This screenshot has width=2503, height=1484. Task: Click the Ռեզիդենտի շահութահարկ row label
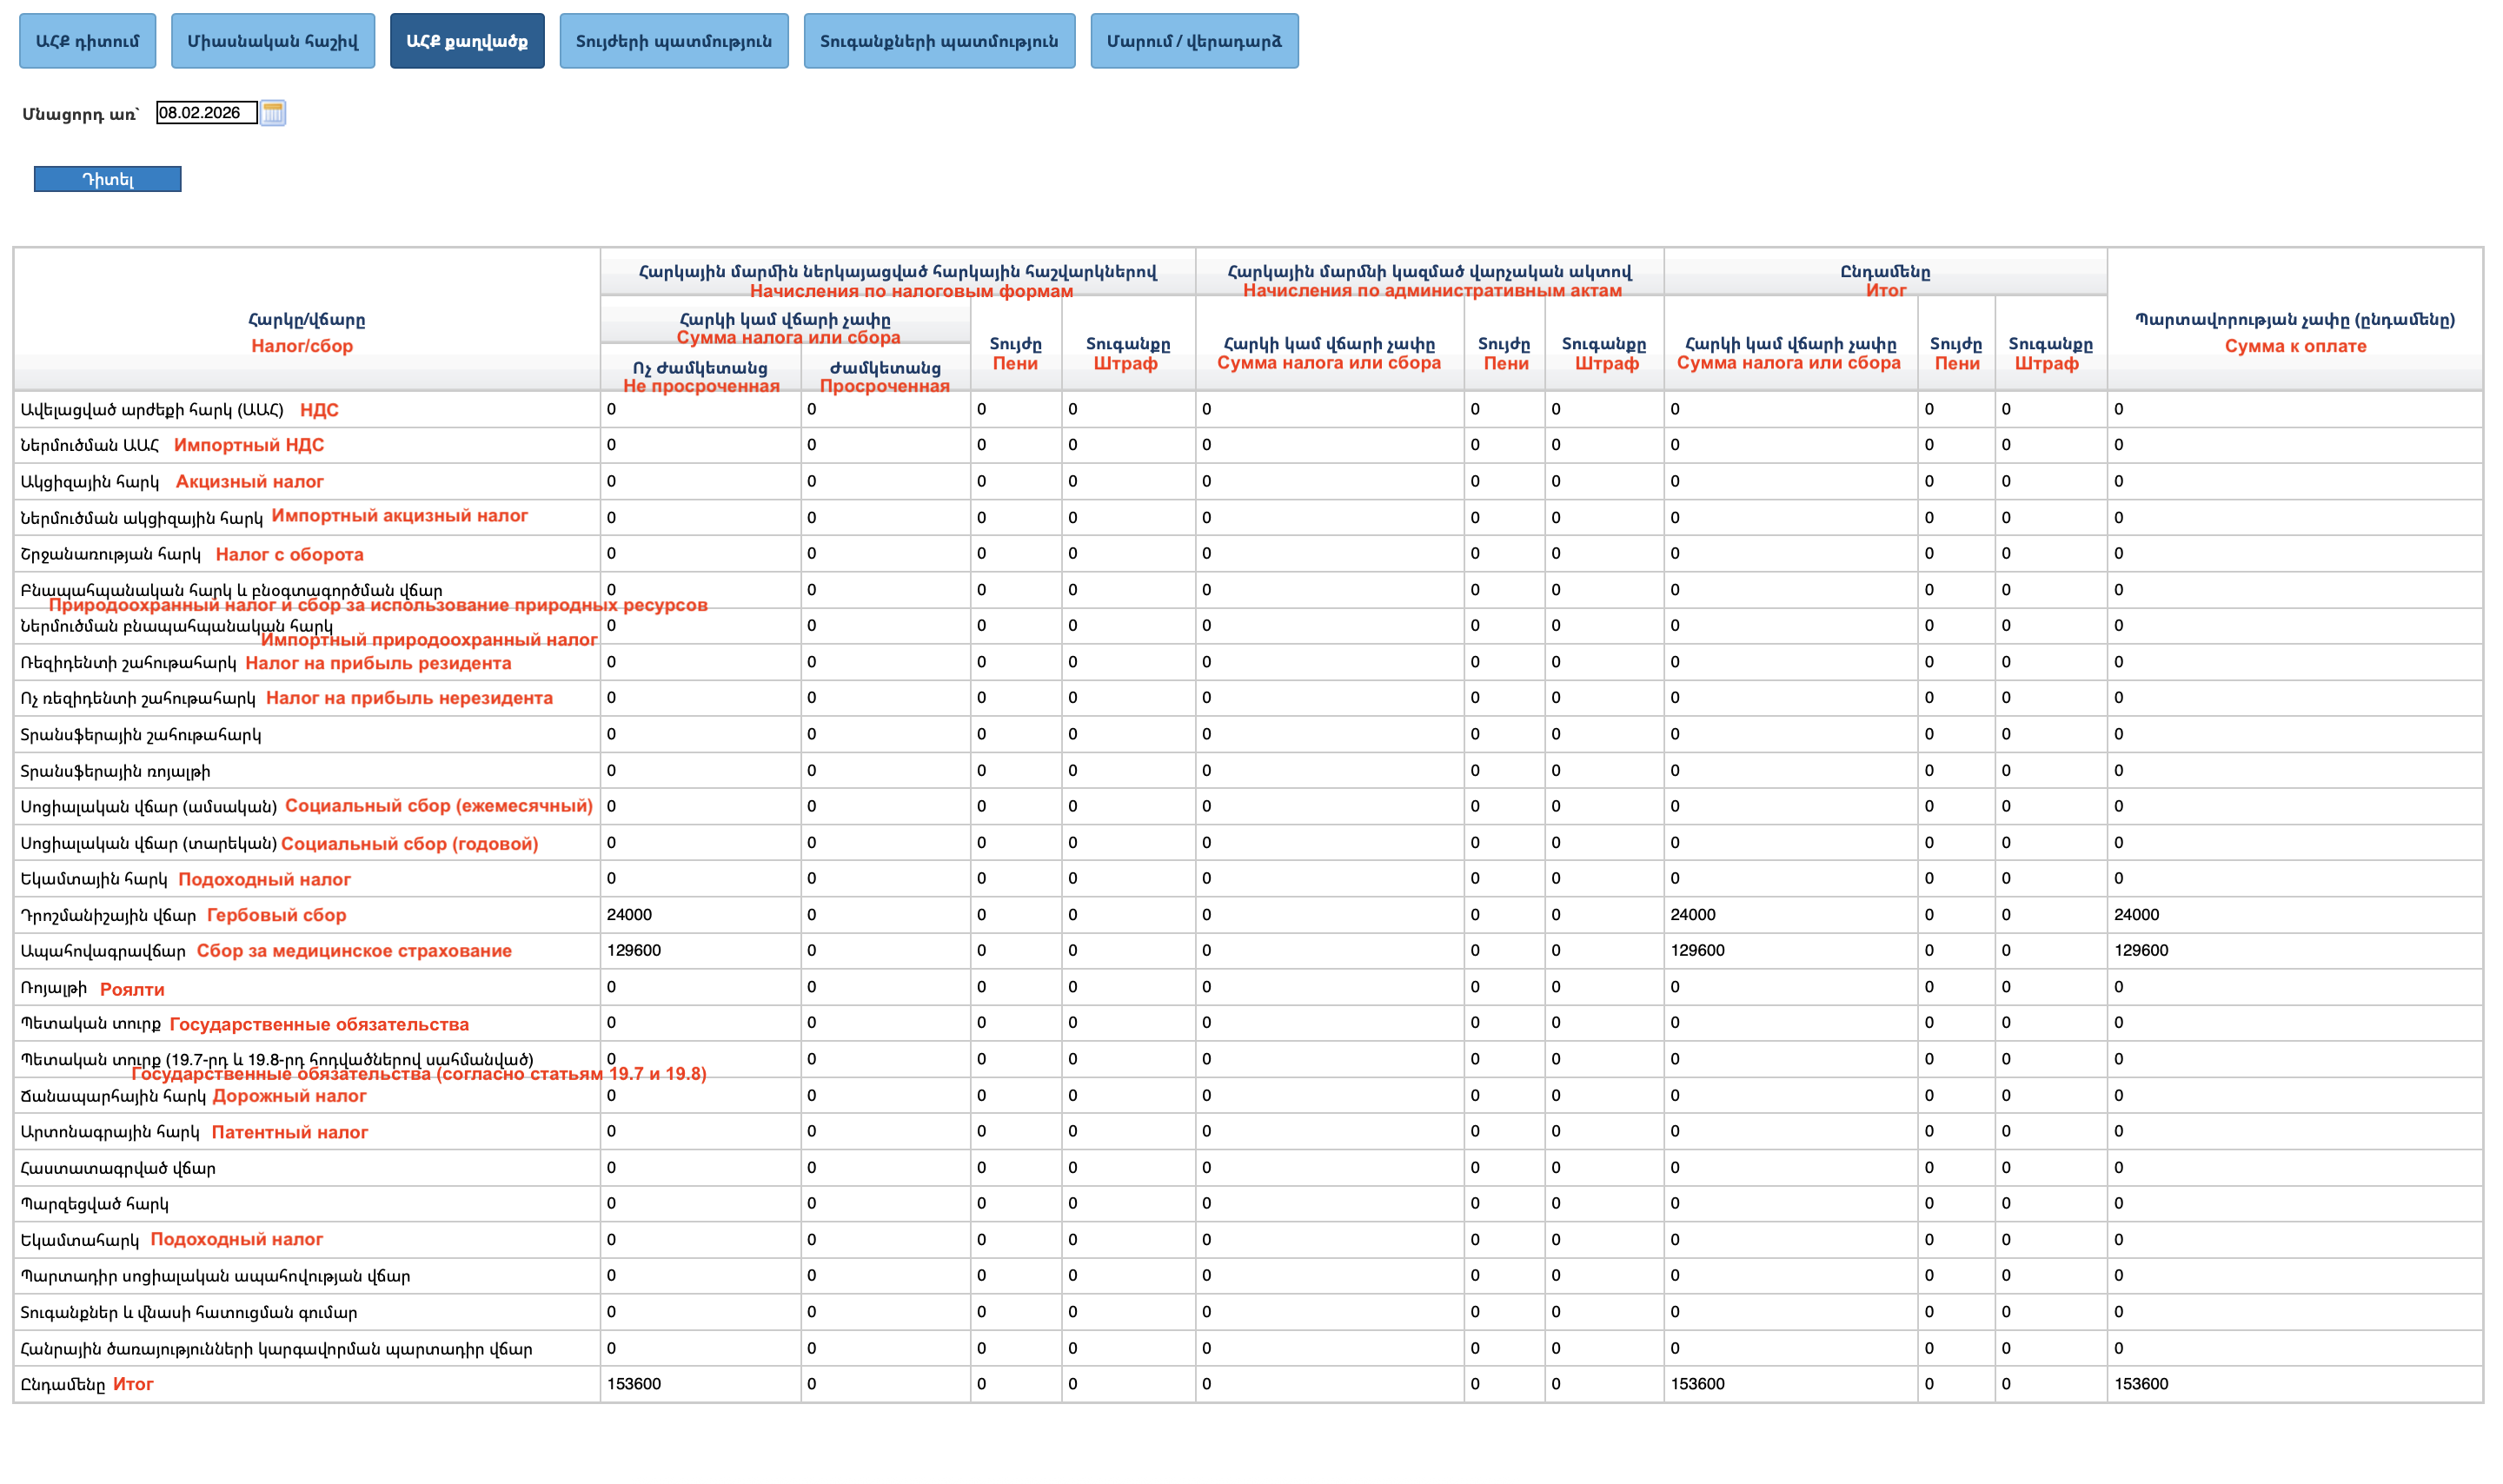128,663
